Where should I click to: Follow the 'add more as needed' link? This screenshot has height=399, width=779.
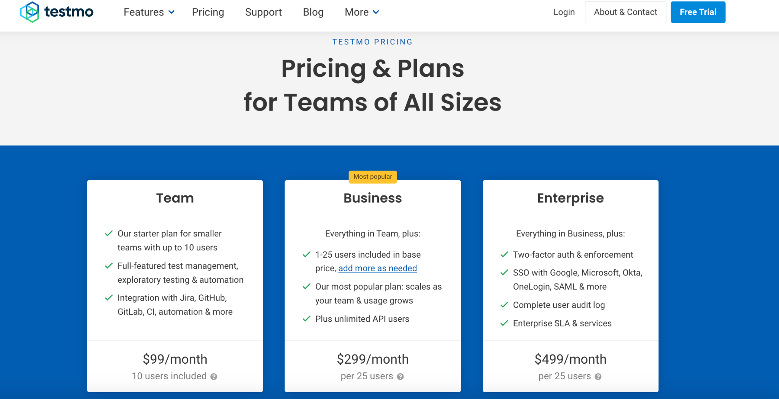377,268
